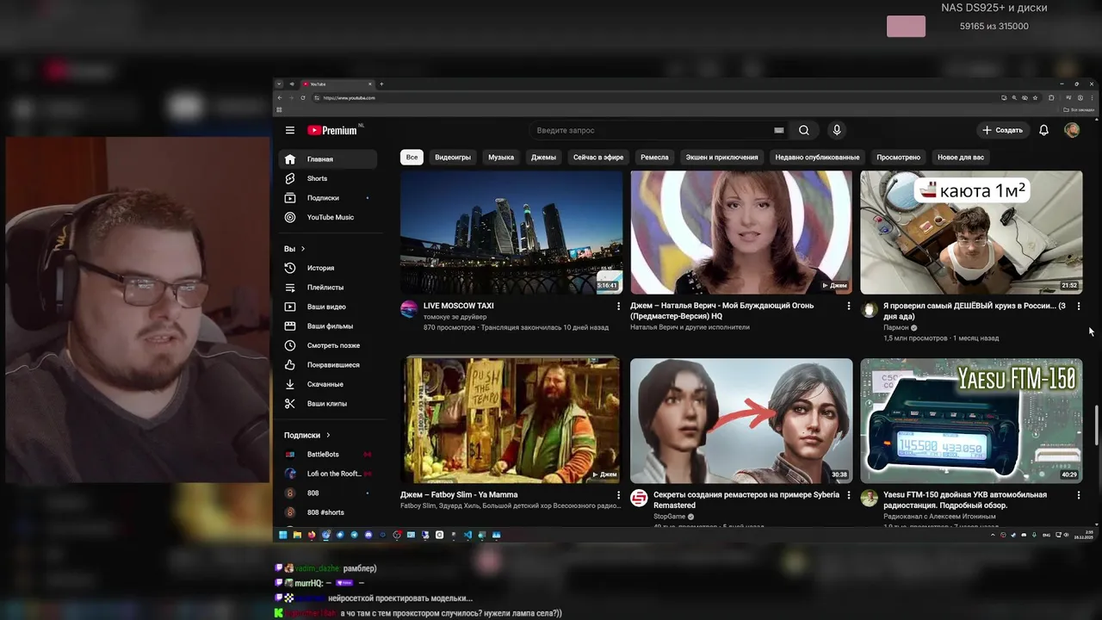The image size is (1102, 620).
Task: Open the on-screen keyboard icon in search box
Action: tap(779, 130)
